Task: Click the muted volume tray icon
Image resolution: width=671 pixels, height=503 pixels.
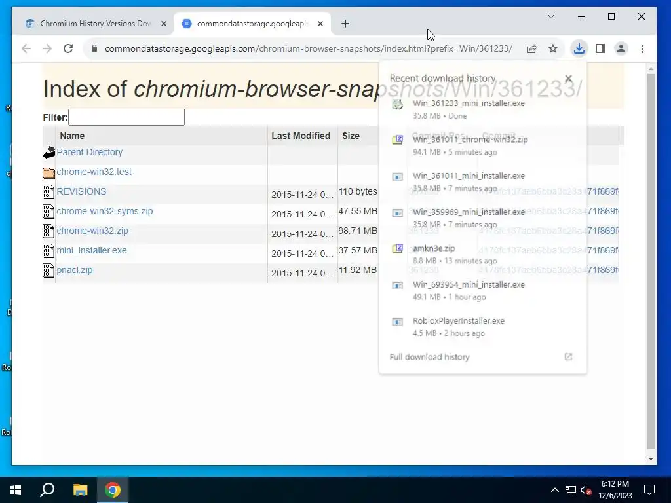Action: click(x=586, y=490)
